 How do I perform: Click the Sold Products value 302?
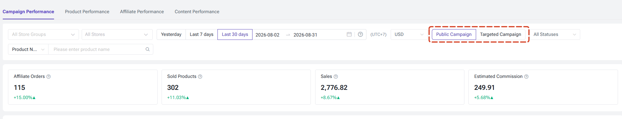[173, 87]
